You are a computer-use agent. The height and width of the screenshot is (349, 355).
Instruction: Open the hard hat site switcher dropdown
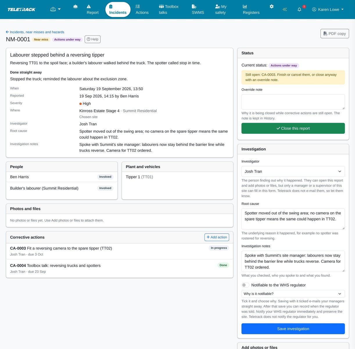pyautogui.click(x=55, y=9)
